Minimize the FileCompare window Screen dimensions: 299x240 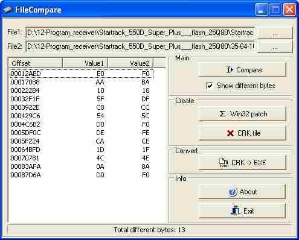click(262, 9)
